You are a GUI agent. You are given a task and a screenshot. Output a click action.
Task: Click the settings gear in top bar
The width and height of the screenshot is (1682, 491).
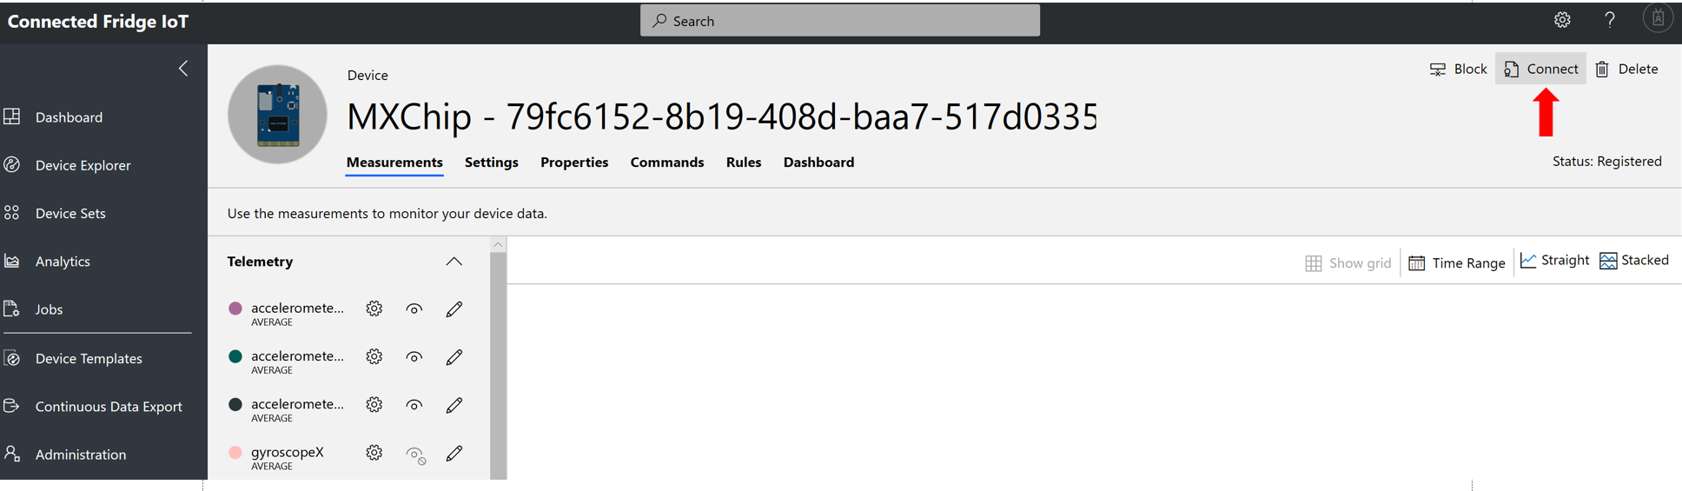pyautogui.click(x=1562, y=20)
